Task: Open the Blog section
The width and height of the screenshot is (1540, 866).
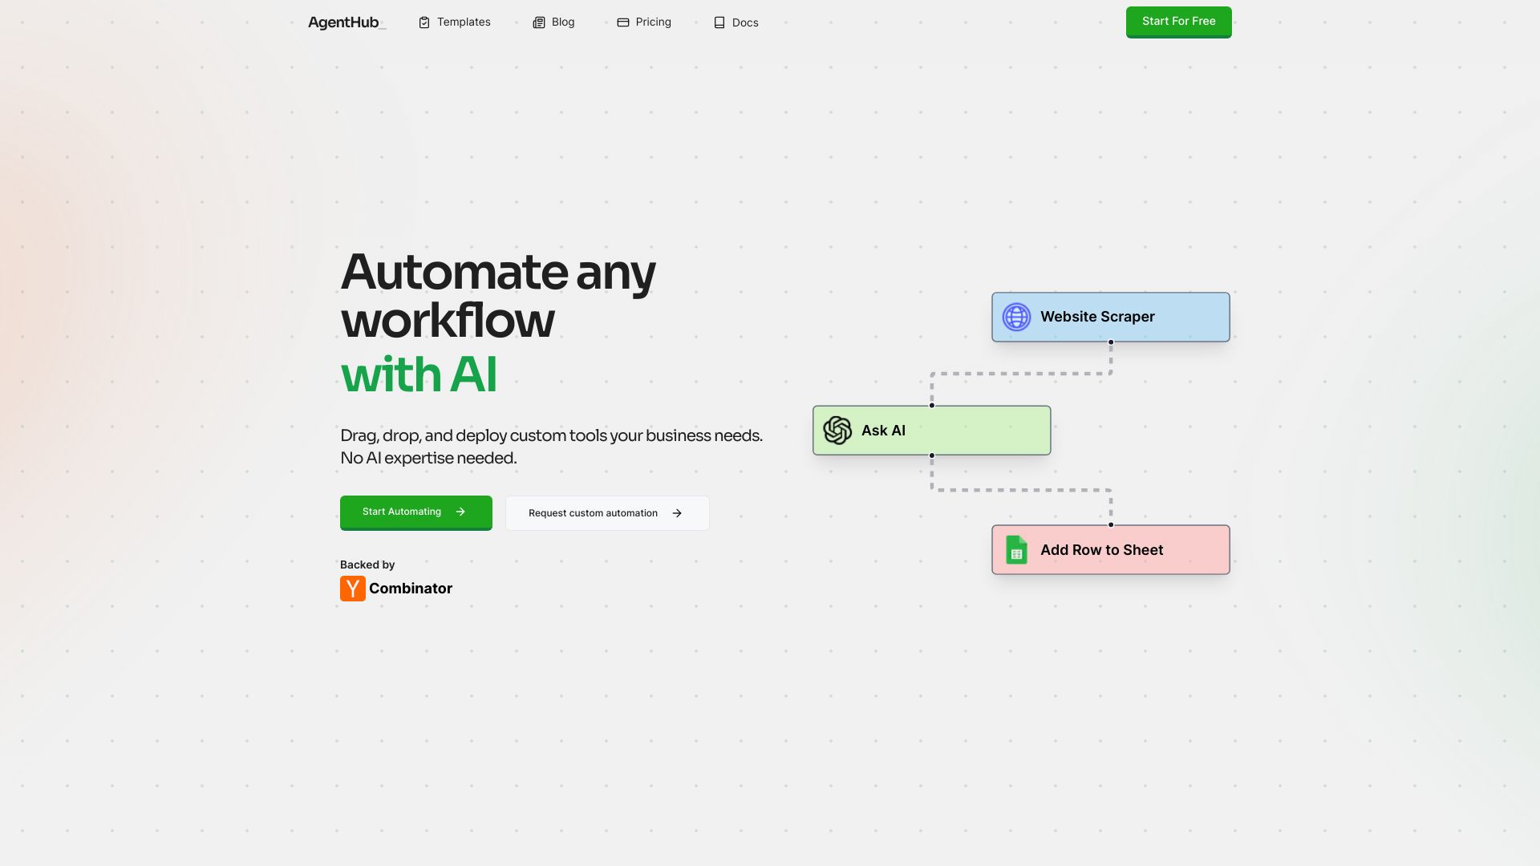Action: (x=563, y=22)
